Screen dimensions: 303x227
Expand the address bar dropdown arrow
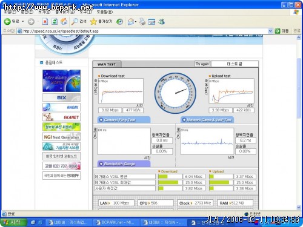(x=270, y=31)
